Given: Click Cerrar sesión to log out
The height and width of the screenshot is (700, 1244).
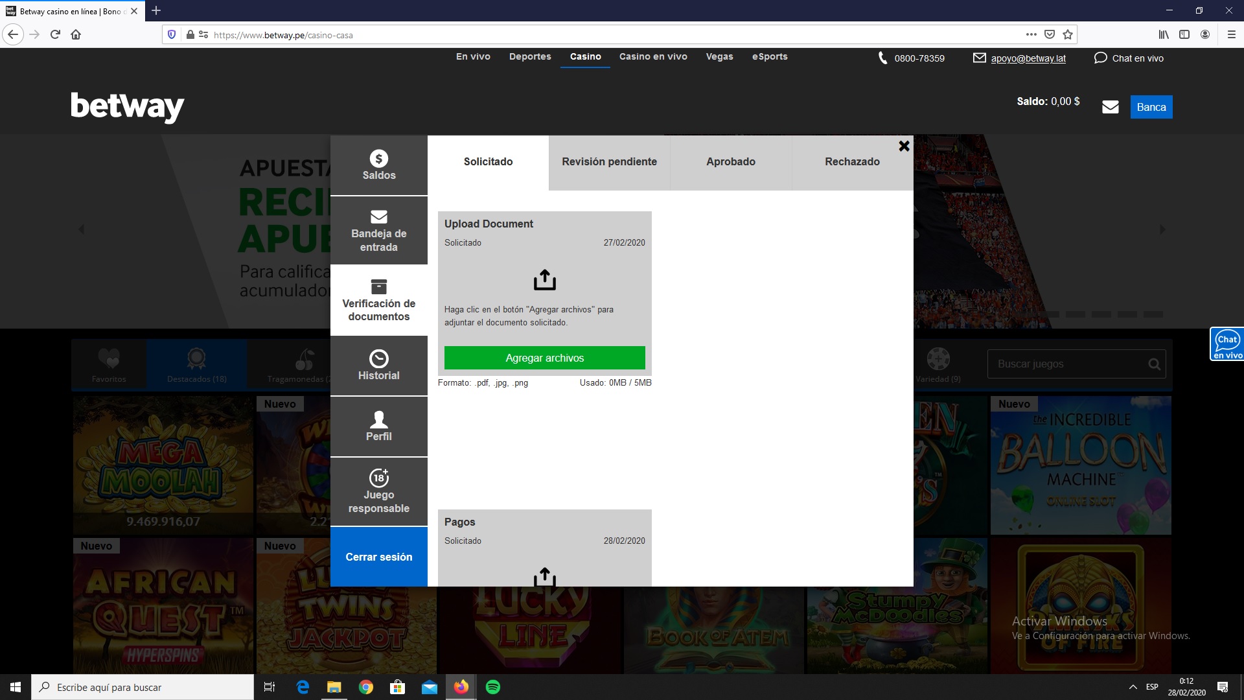Looking at the screenshot, I should 379,557.
